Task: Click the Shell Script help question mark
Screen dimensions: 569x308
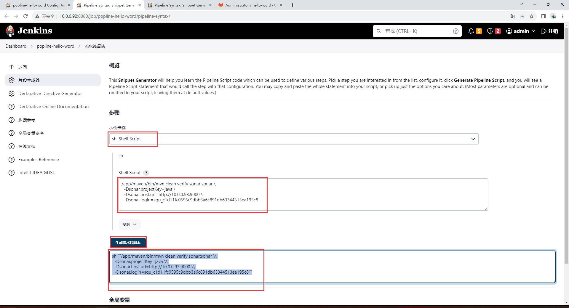Action: click(x=146, y=173)
